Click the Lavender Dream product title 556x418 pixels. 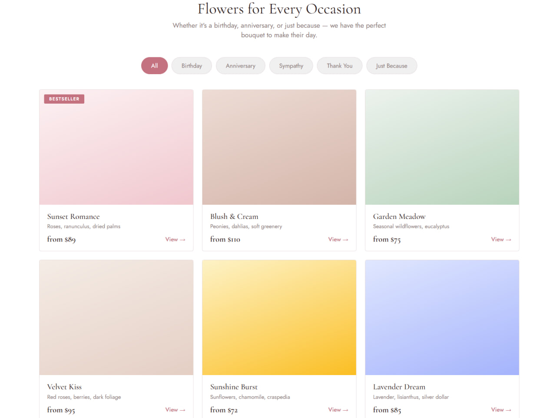click(399, 387)
